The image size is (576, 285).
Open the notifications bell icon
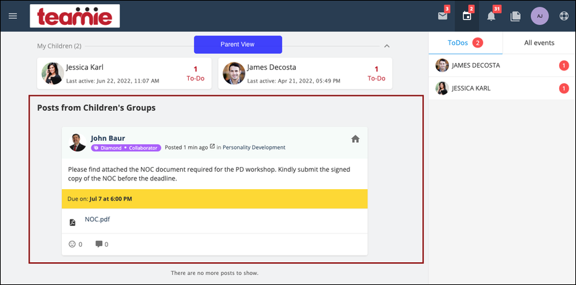pos(491,16)
